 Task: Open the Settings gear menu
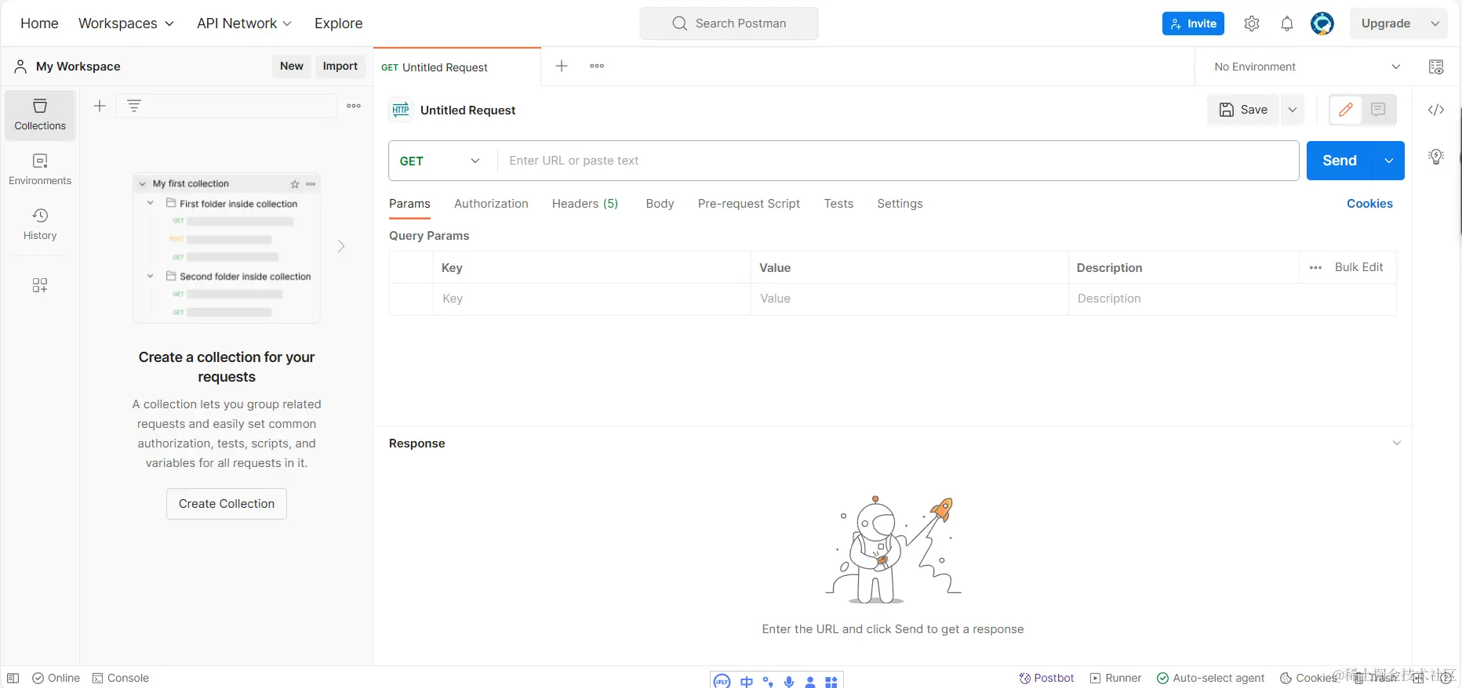pos(1252,24)
